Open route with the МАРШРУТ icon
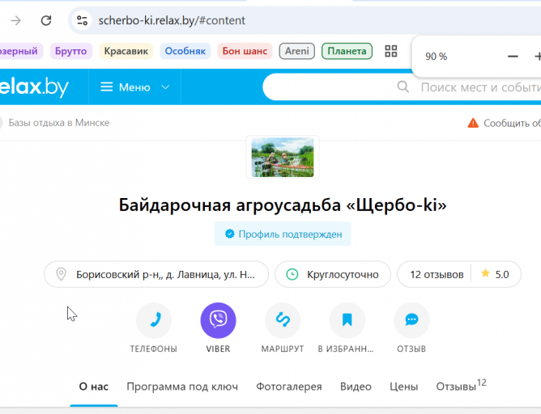The width and height of the screenshot is (541, 414). pos(283,320)
